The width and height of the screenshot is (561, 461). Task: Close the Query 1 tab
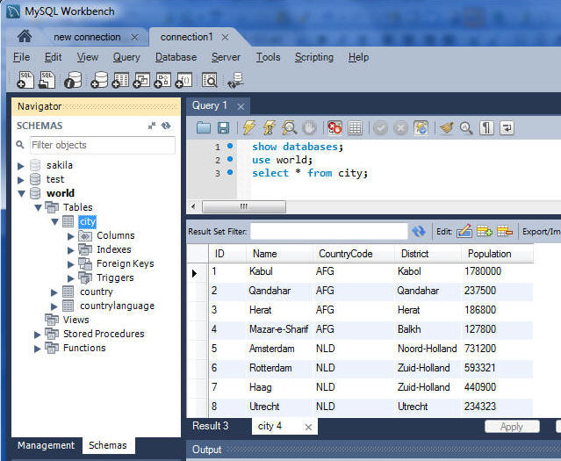tap(241, 106)
